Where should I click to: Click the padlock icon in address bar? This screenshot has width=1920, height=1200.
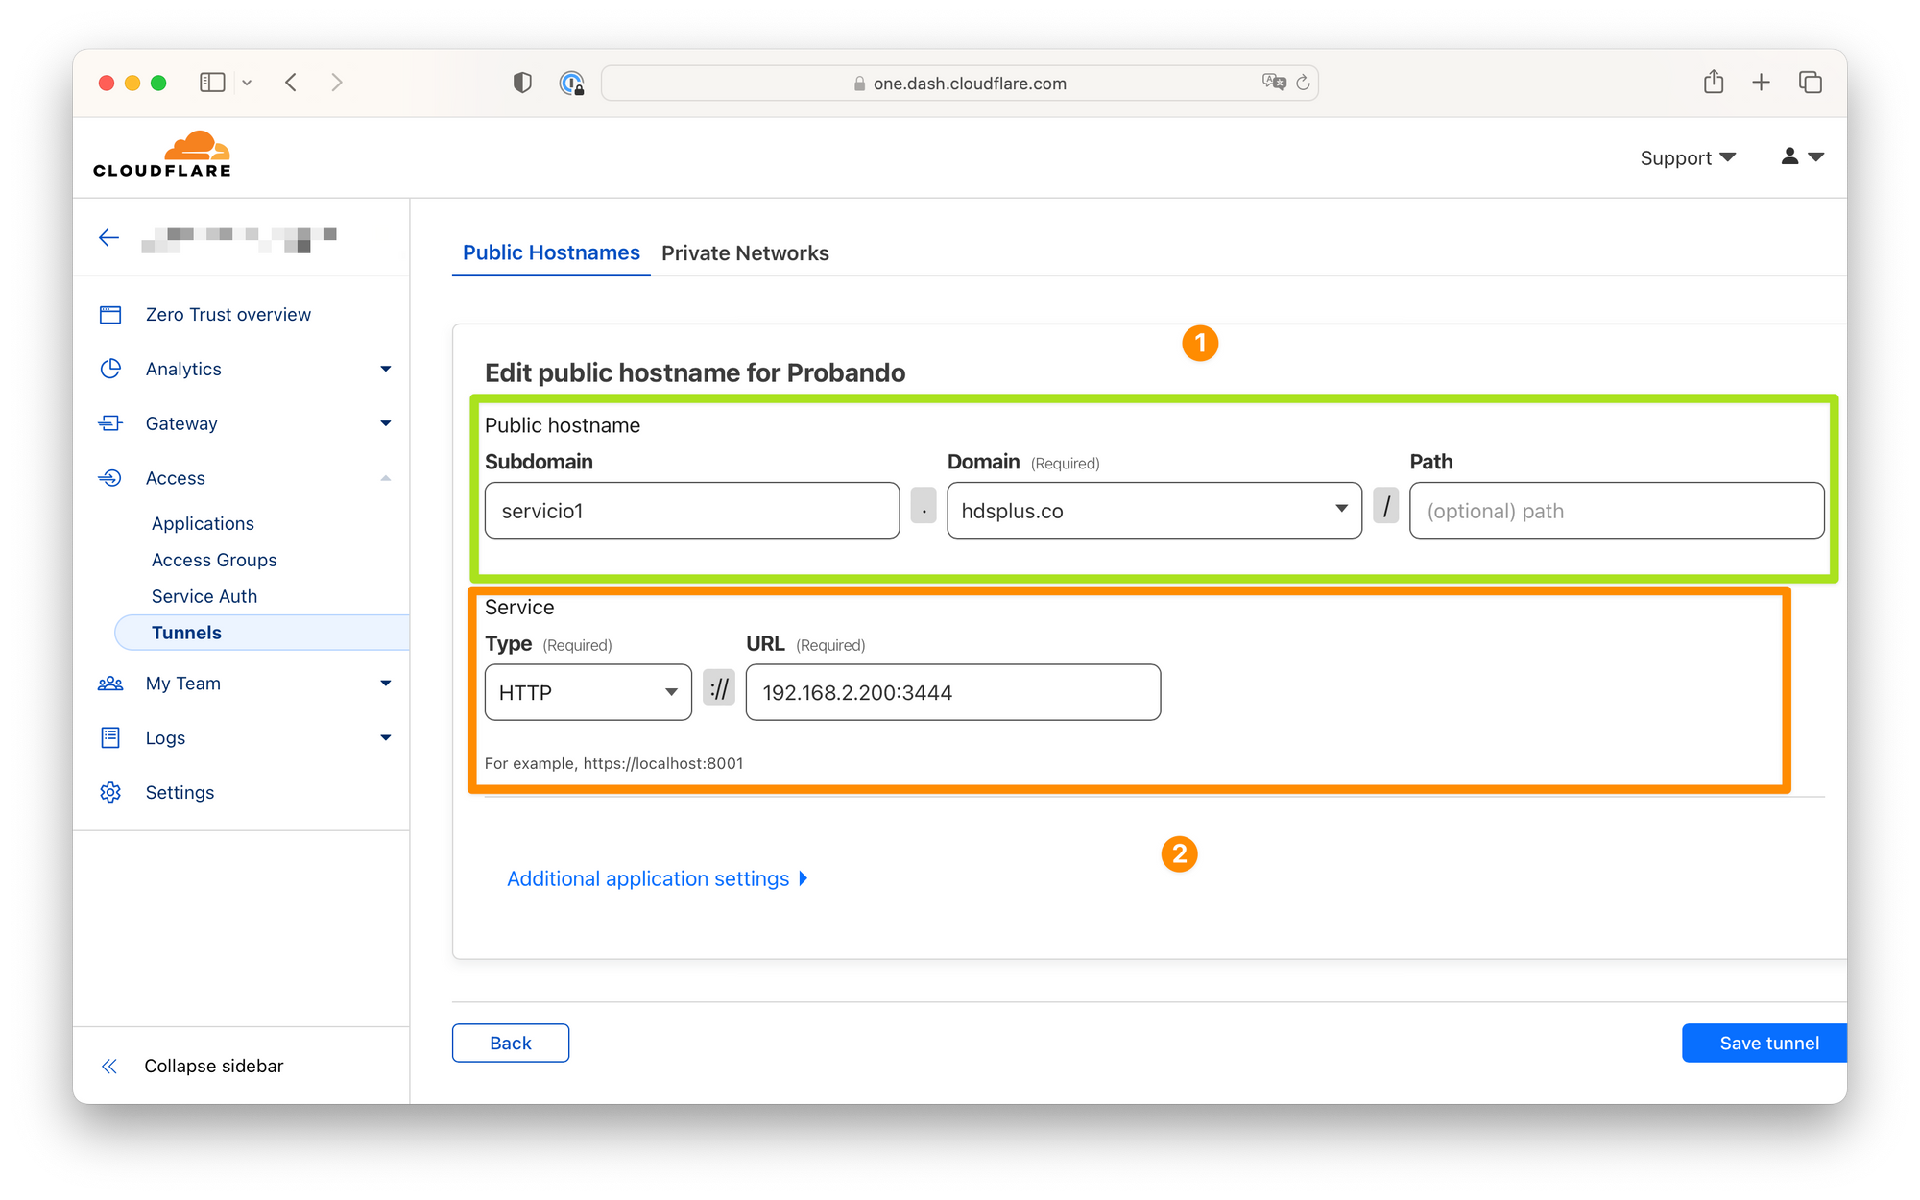point(859,84)
